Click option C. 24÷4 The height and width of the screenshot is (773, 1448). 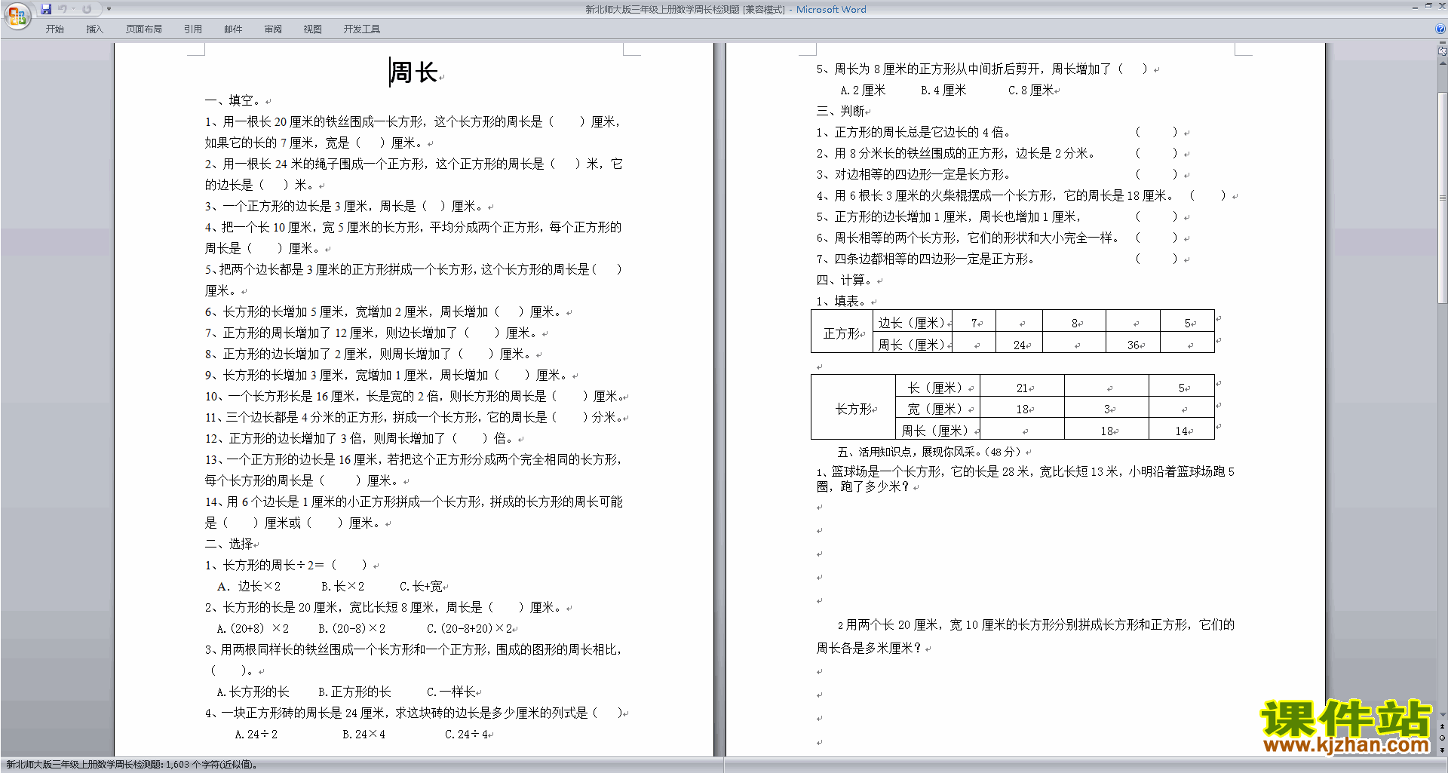pos(466,734)
